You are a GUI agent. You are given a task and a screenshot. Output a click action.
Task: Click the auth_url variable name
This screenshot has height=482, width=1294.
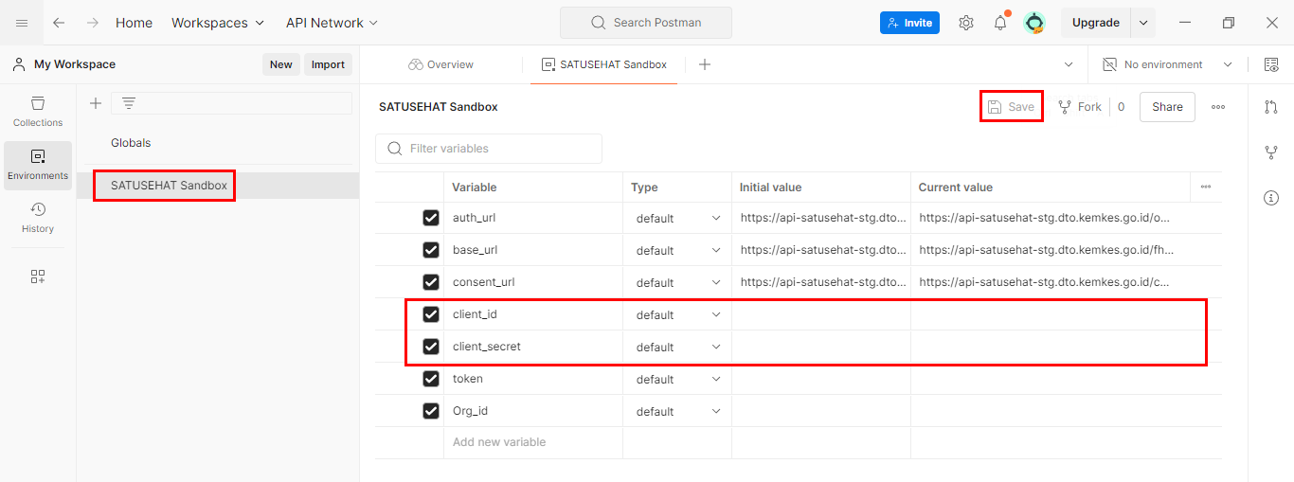[475, 218]
